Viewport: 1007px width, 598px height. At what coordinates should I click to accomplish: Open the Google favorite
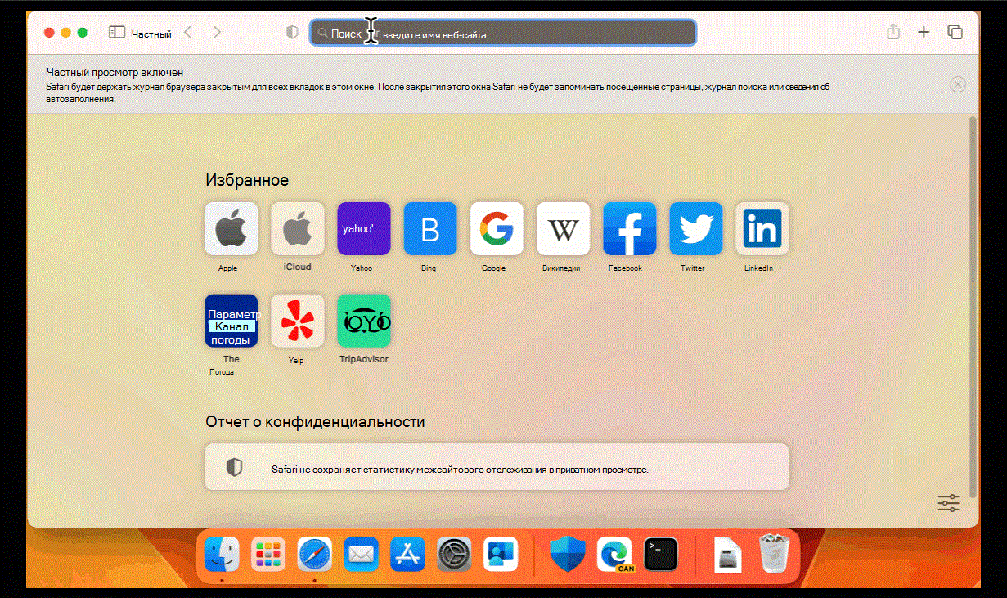(x=497, y=229)
